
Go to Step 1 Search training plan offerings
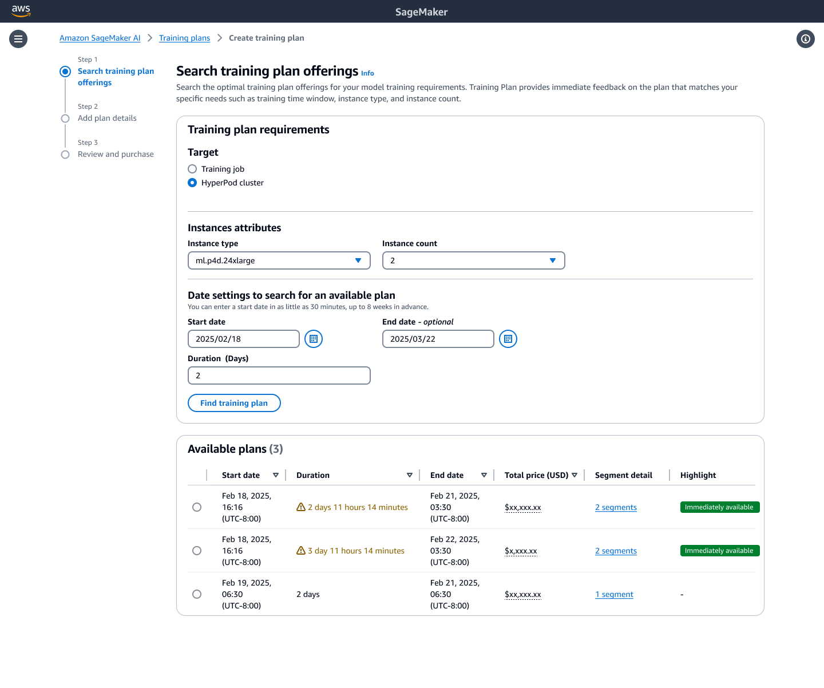click(x=116, y=77)
